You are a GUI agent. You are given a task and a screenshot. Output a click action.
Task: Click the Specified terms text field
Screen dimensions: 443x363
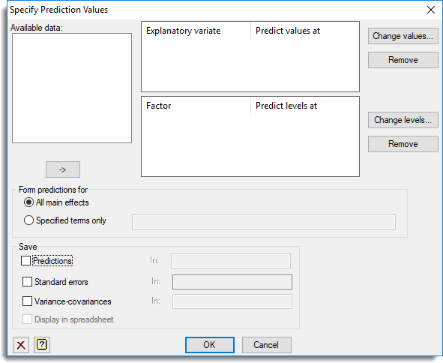pyautogui.click(x=264, y=222)
